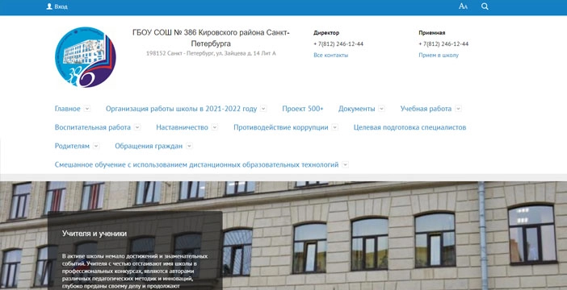567x290 pixels.
Task: Toggle the font size accessibility icon
Action: point(463,6)
